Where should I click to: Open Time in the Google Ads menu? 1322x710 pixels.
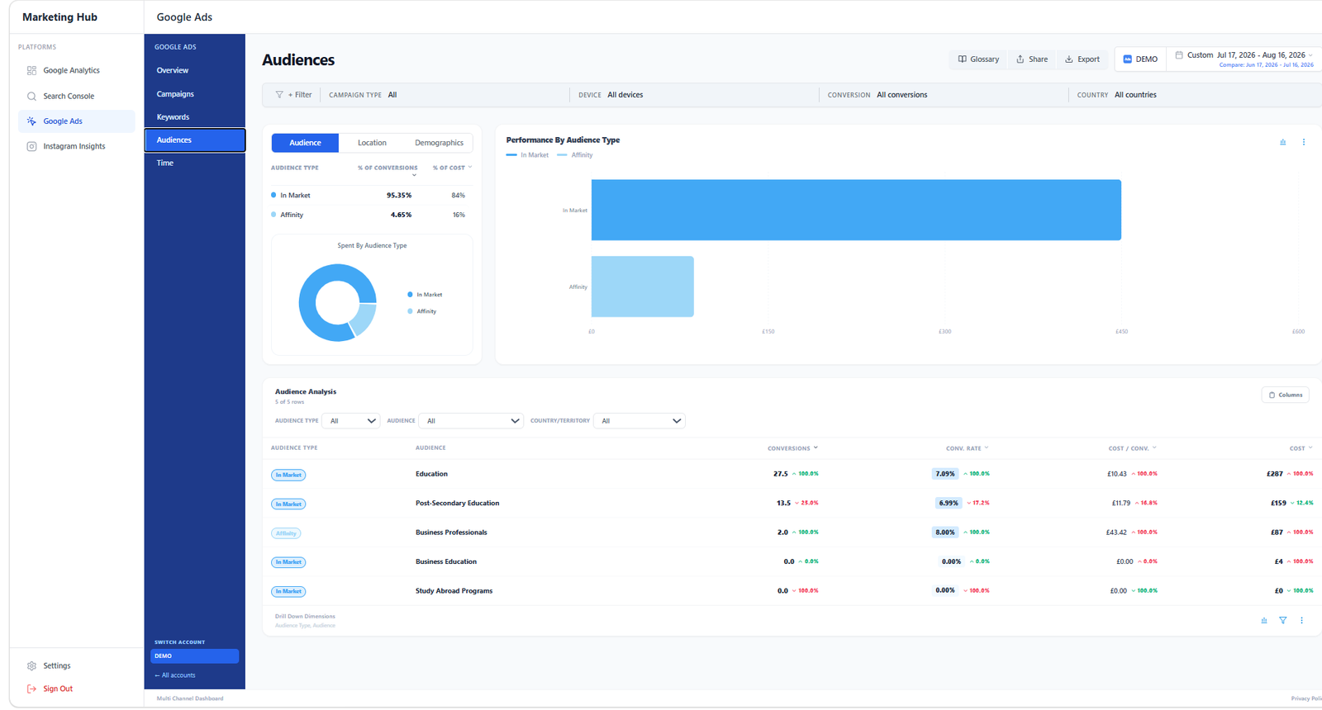click(x=195, y=163)
